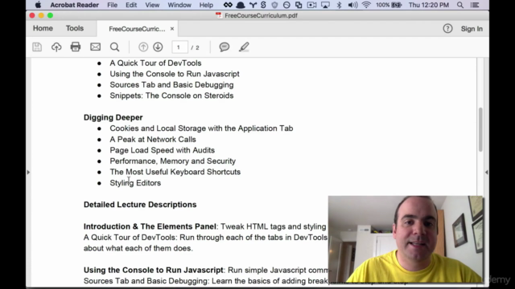Click 'Performance, Memory and Security' bullet
The width and height of the screenshot is (515, 289).
pos(173,161)
